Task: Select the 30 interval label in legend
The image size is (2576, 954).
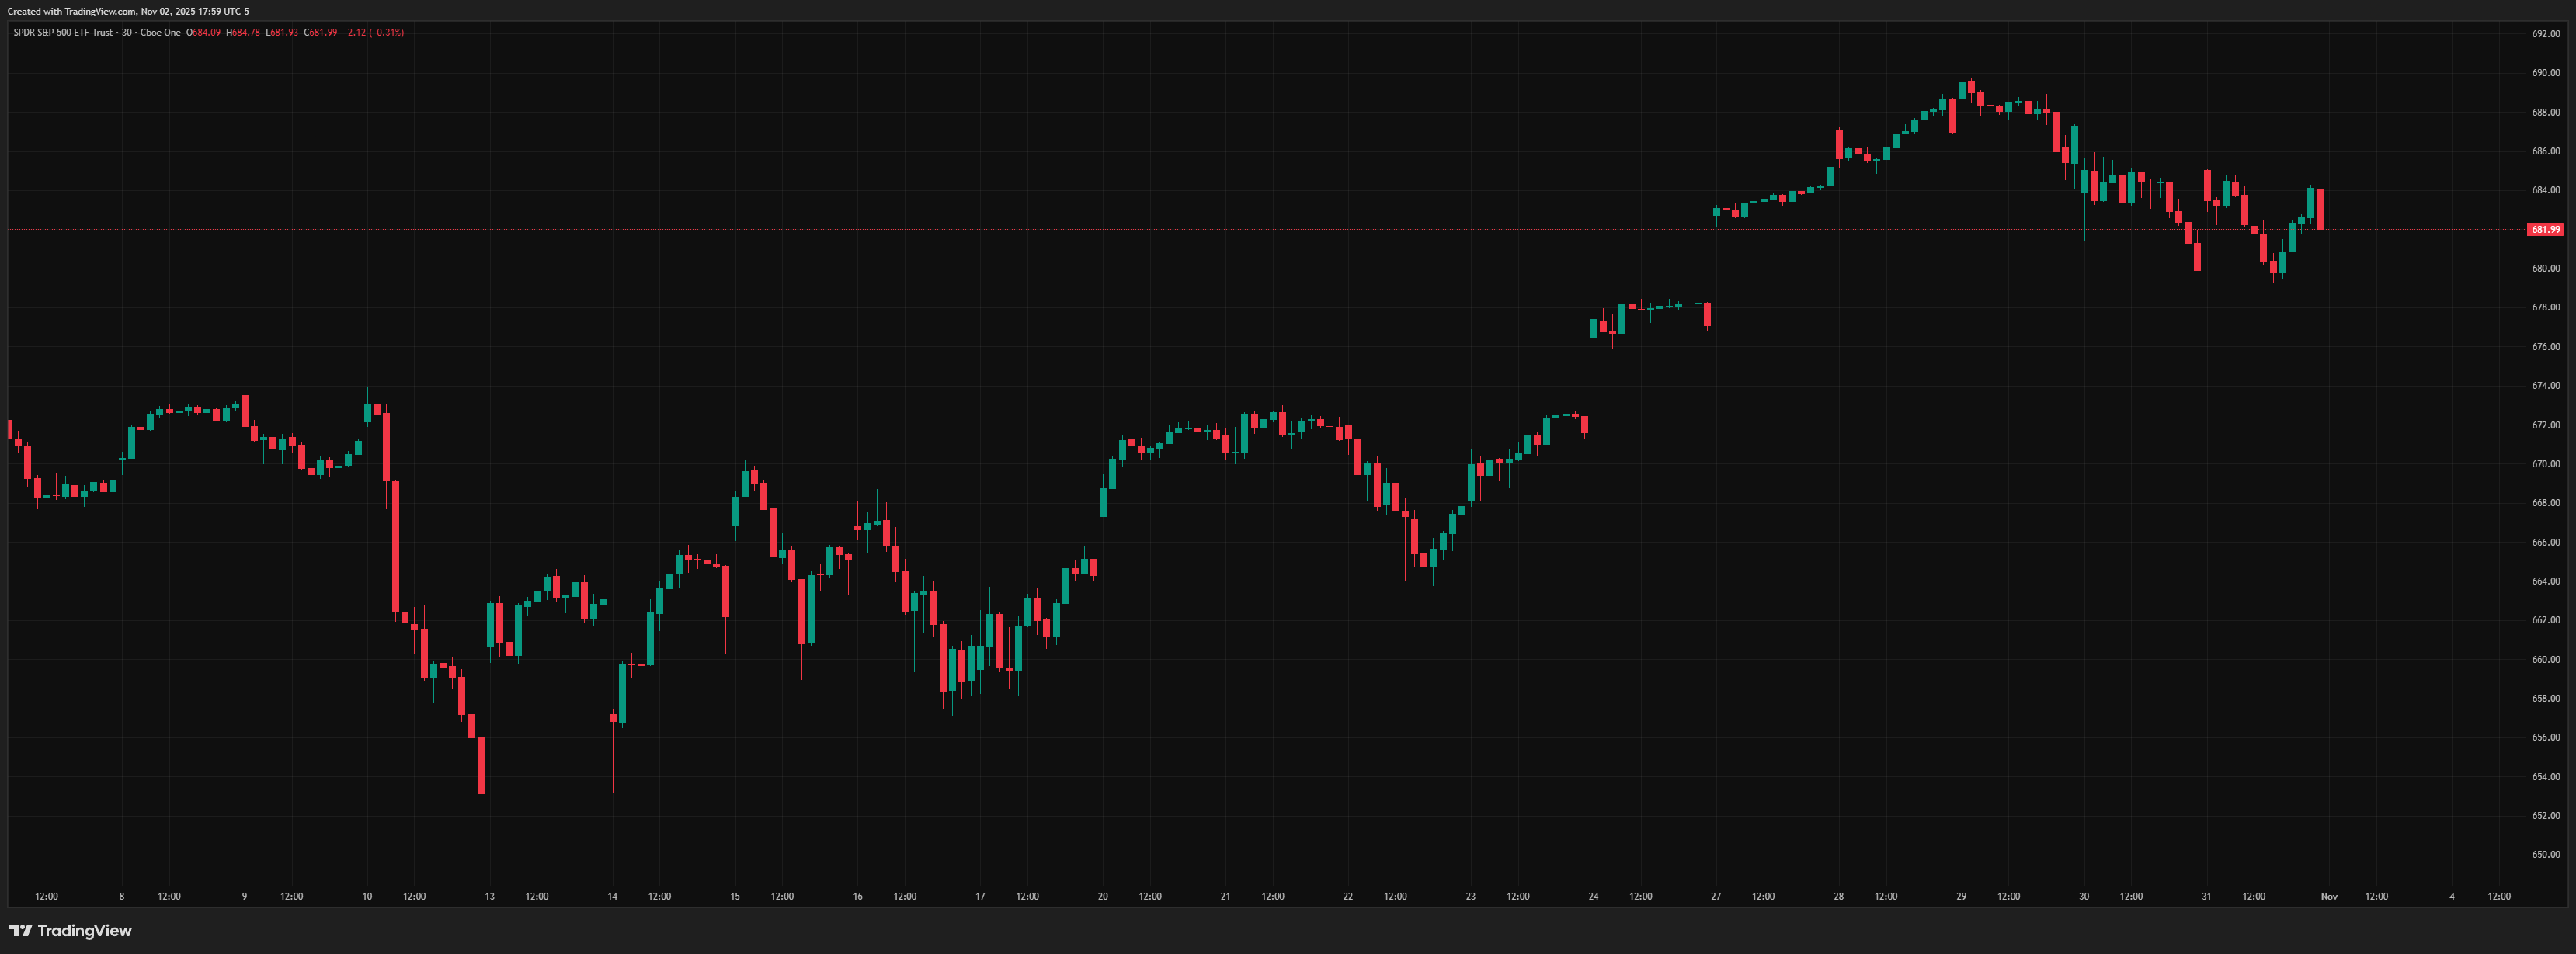Action: (x=127, y=33)
